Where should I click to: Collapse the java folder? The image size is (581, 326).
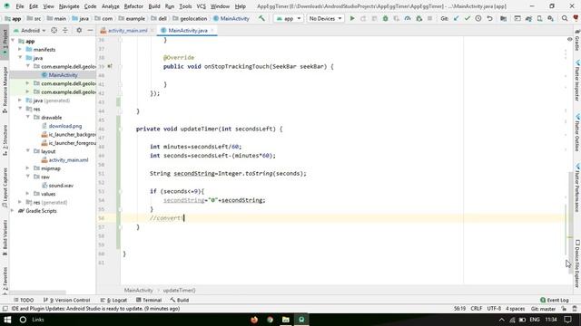tap(20, 58)
